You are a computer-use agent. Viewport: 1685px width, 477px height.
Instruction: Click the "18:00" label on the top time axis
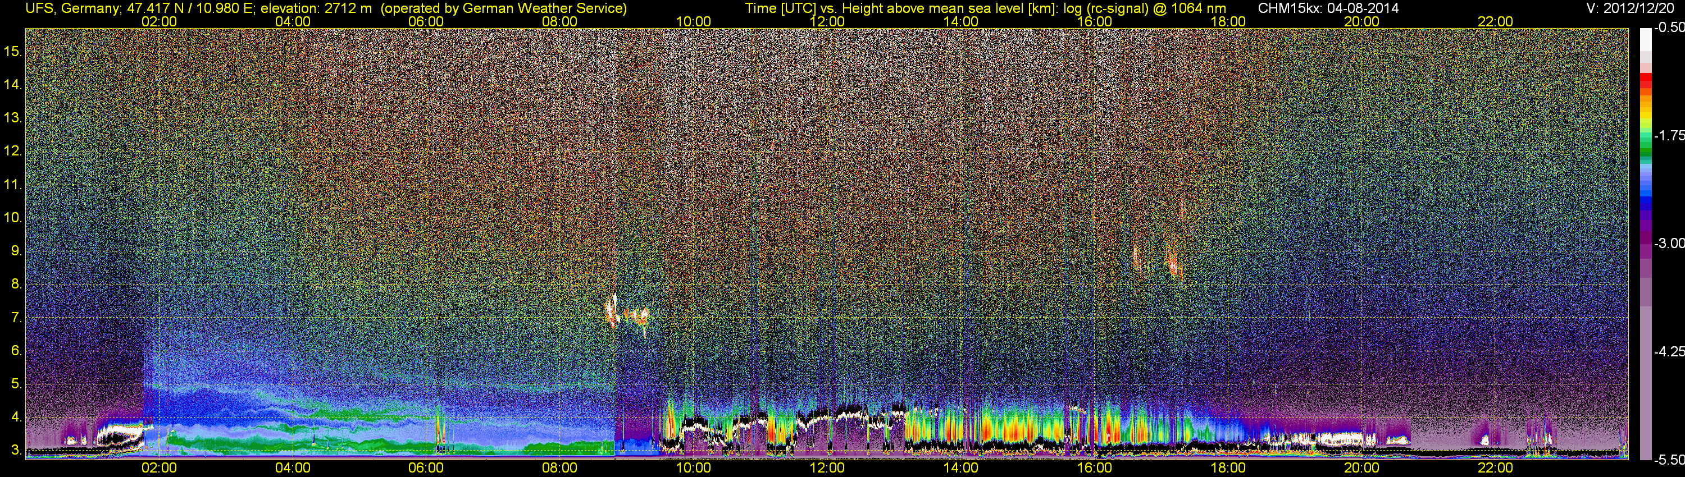(x=1228, y=21)
